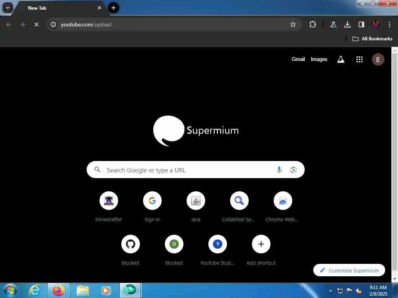398x298 pixels.
Task: Open the Chrome Web Store shortcut
Action: pos(283,207)
